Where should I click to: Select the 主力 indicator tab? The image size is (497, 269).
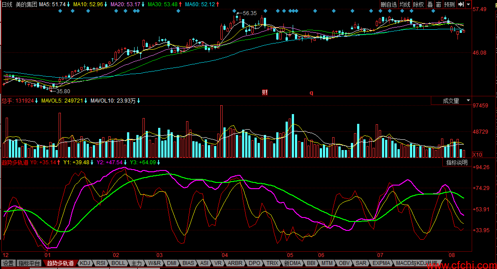(137, 263)
